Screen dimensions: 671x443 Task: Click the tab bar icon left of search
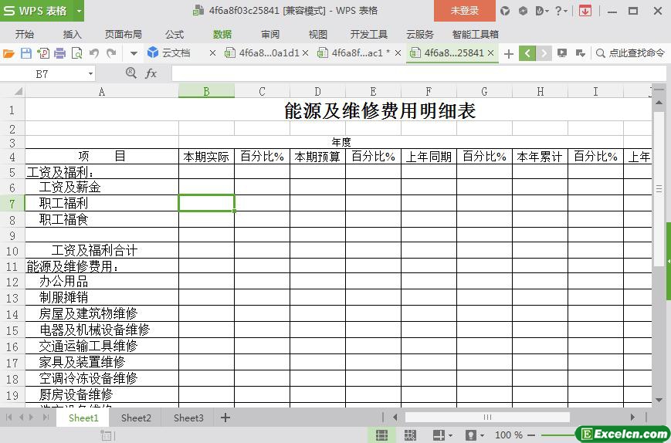[x=581, y=53]
